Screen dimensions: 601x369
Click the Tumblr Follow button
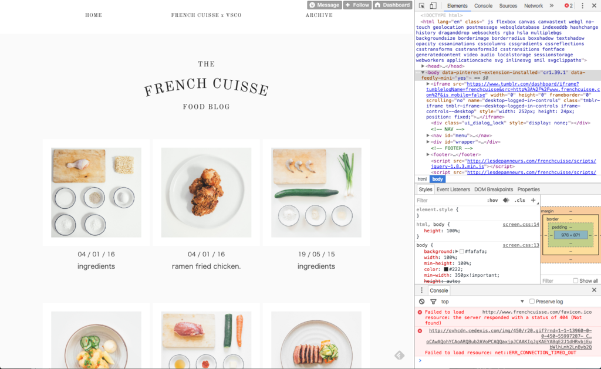click(357, 5)
